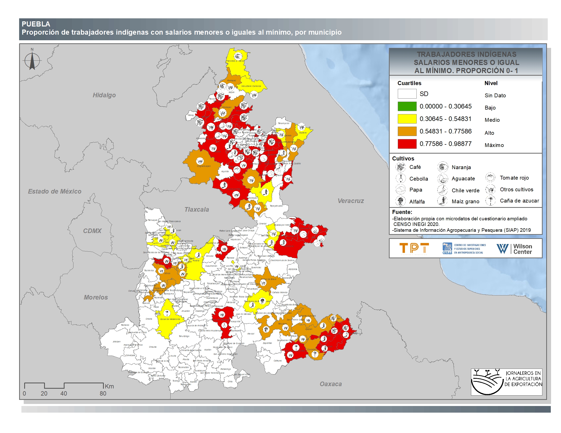Select the Caña de azucar icon

pos(490,201)
